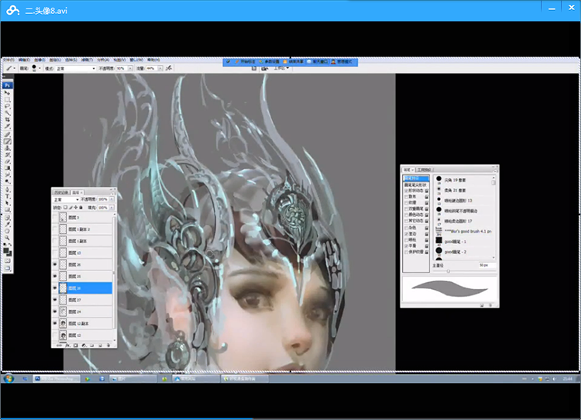Adjust 主直径 master diameter slider

click(x=449, y=271)
